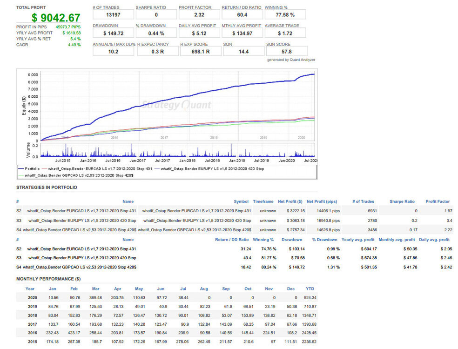The image size is (458, 349).
Task: Select Annual% / Max DD% value 10.2
Action: pyautogui.click(x=113, y=51)
